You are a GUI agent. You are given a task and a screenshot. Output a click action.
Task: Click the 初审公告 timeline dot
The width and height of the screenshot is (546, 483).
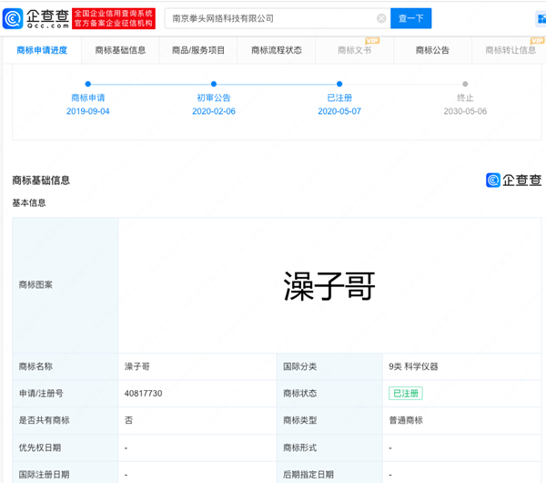214,84
